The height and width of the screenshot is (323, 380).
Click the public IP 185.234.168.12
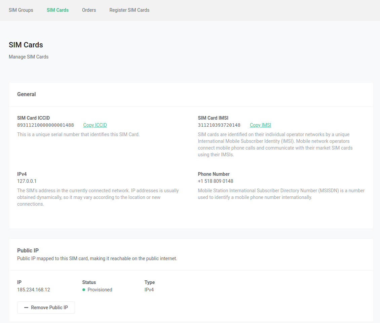click(33, 290)
